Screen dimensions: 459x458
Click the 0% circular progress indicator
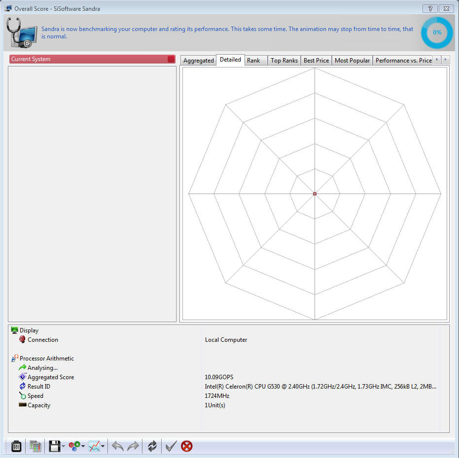point(437,33)
